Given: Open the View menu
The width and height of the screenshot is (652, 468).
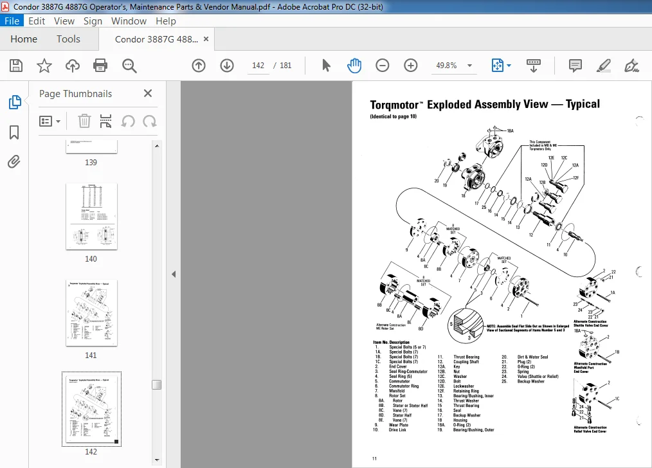Looking at the screenshot, I should click(64, 21).
